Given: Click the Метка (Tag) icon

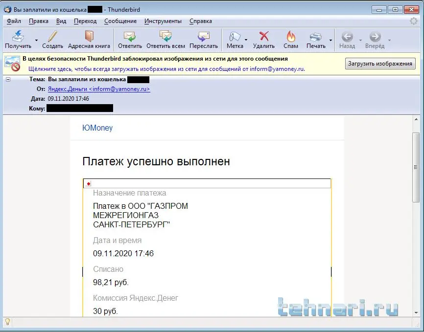Looking at the screenshot, I should [x=235, y=36].
